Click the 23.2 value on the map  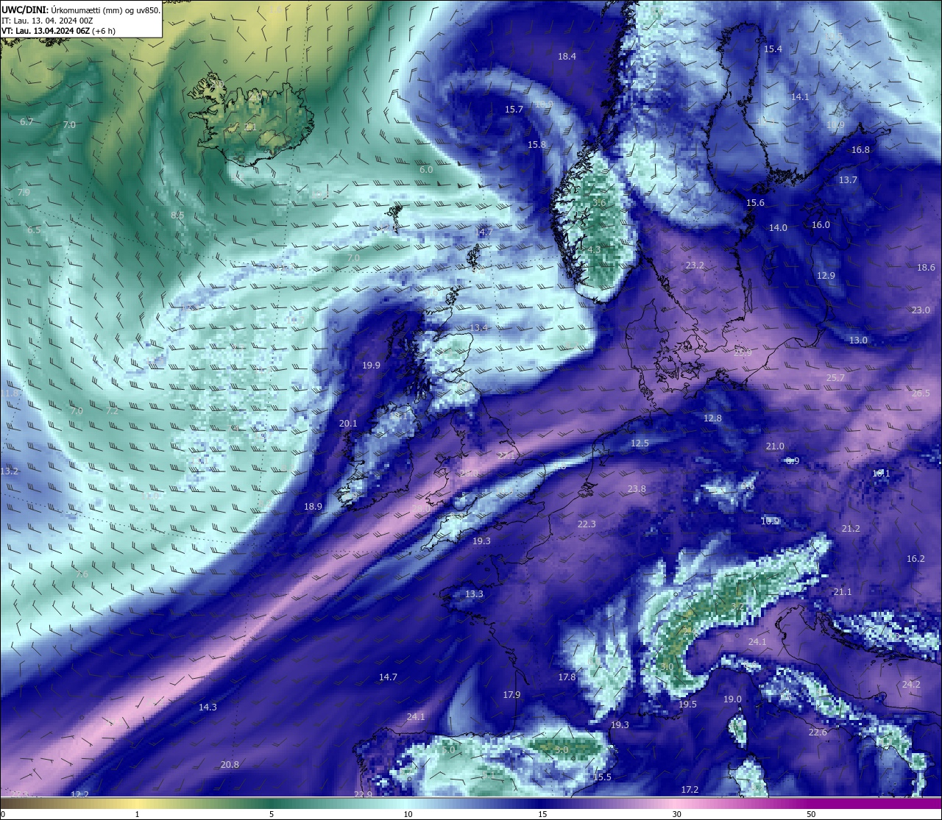(695, 265)
